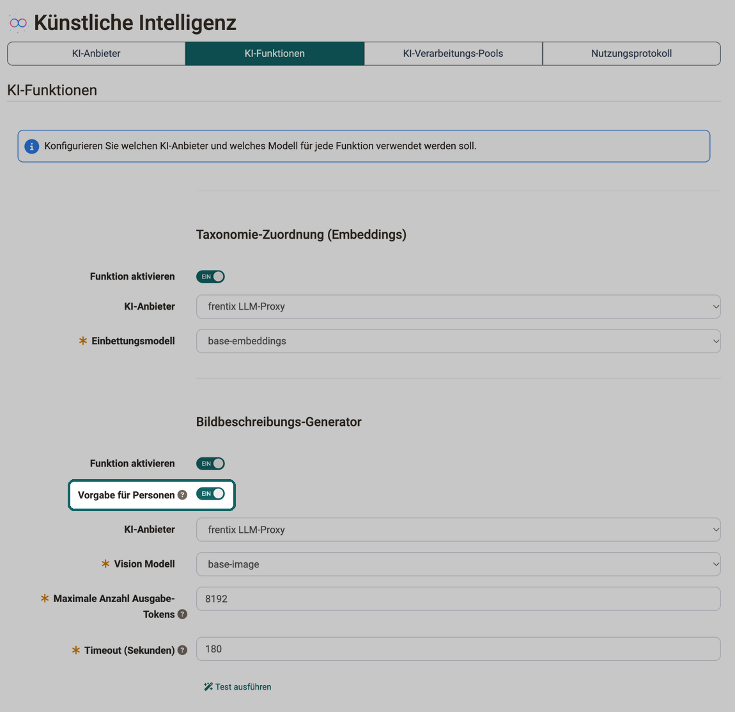Click the magic wand icon before Test ausführen
The image size is (735, 712).
pos(208,686)
